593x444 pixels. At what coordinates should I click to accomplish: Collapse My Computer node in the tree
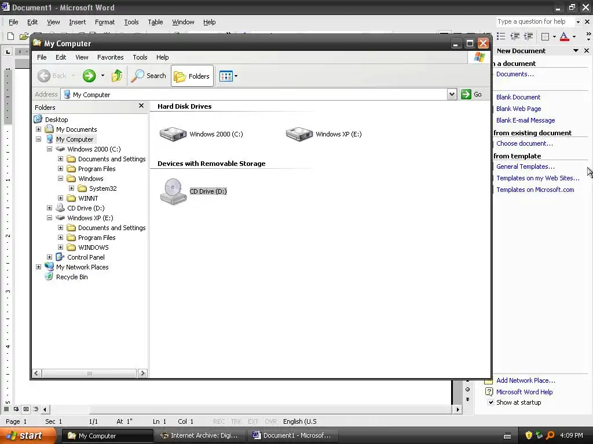click(39, 139)
